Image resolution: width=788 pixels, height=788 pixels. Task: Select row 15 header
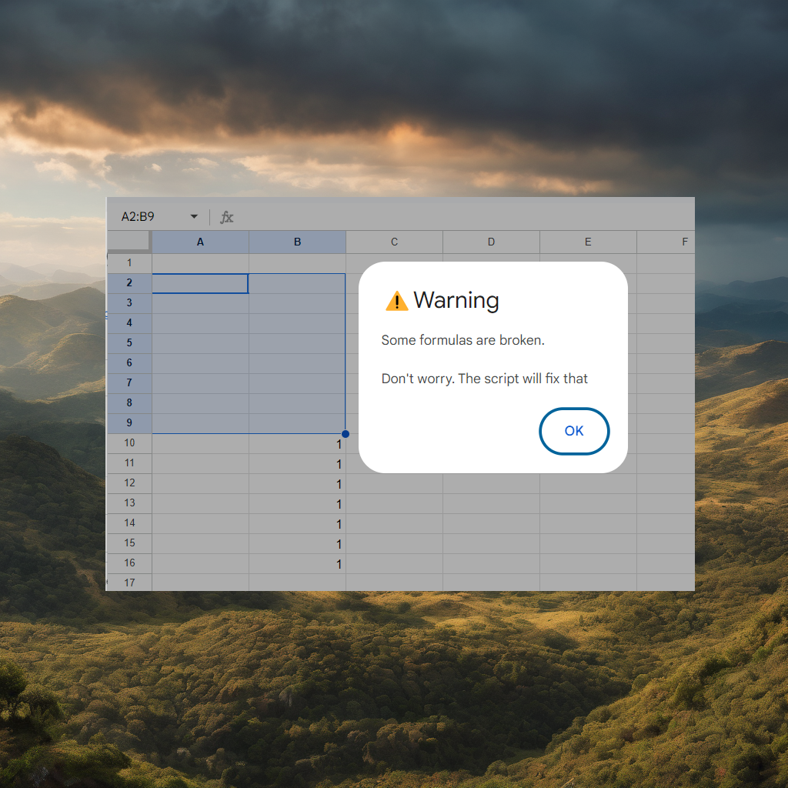click(129, 543)
